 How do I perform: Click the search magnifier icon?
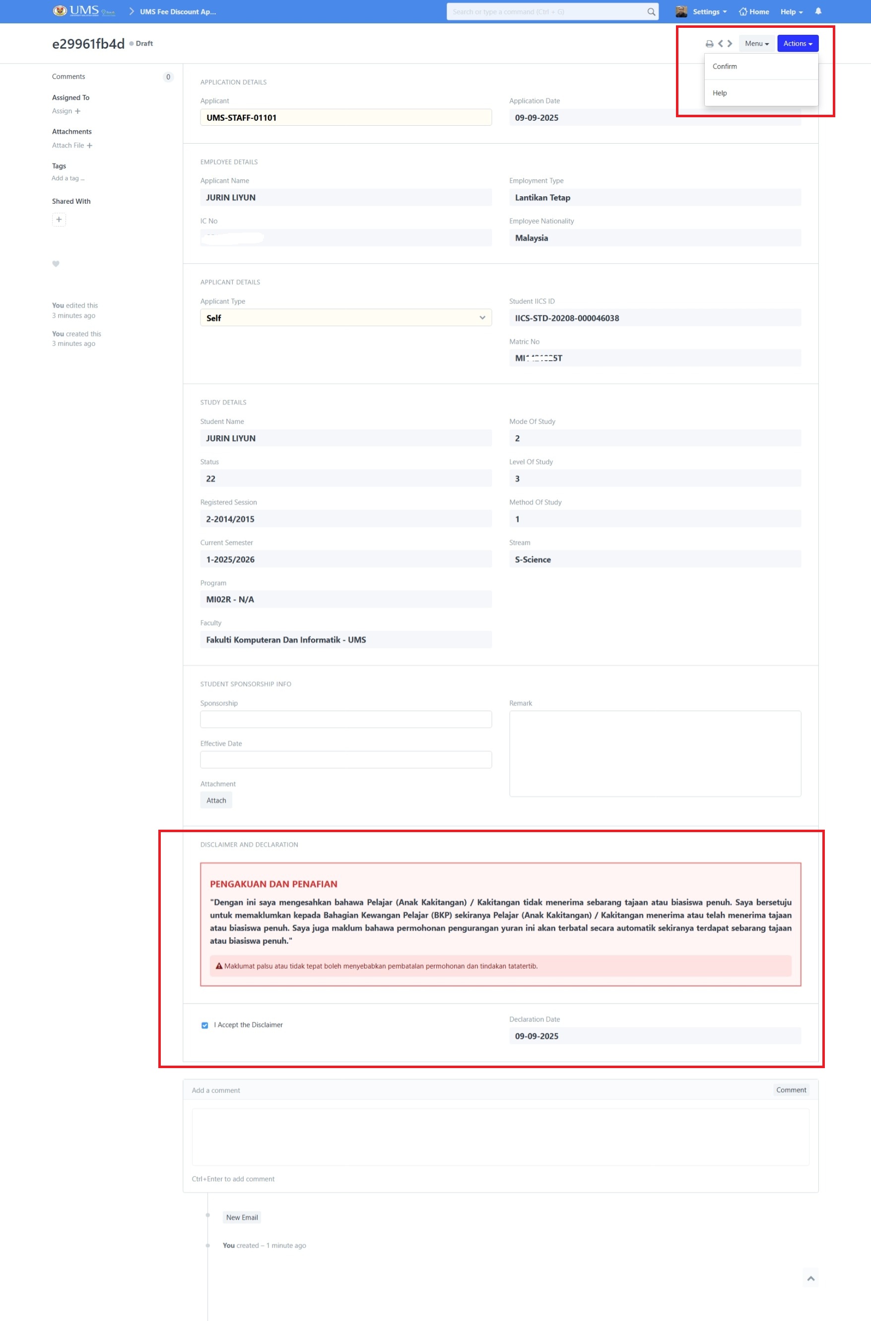click(651, 12)
